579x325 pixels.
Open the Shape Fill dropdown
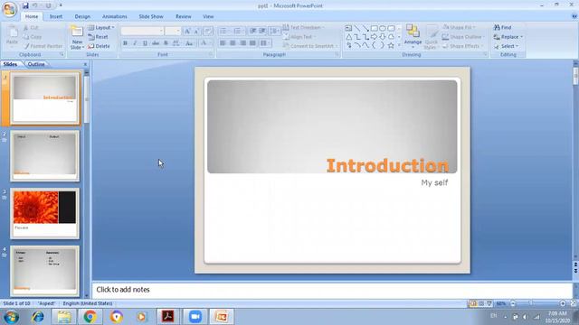click(x=460, y=28)
